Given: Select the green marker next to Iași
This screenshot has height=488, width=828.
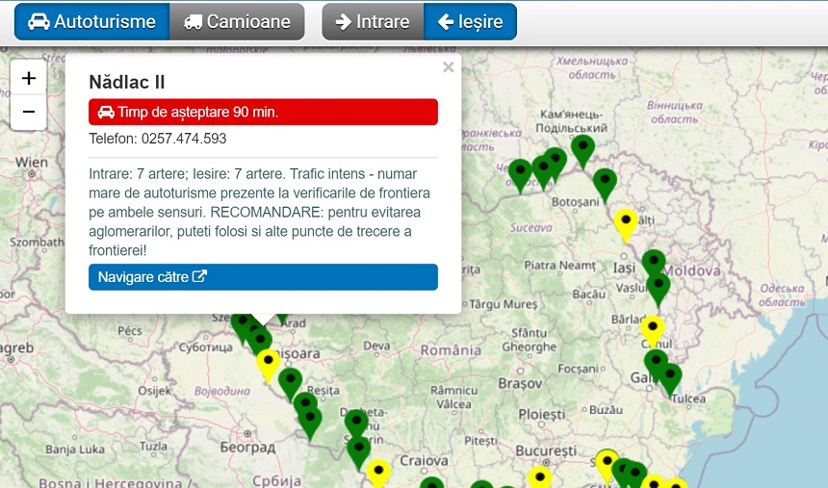Looking at the screenshot, I should tap(654, 262).
